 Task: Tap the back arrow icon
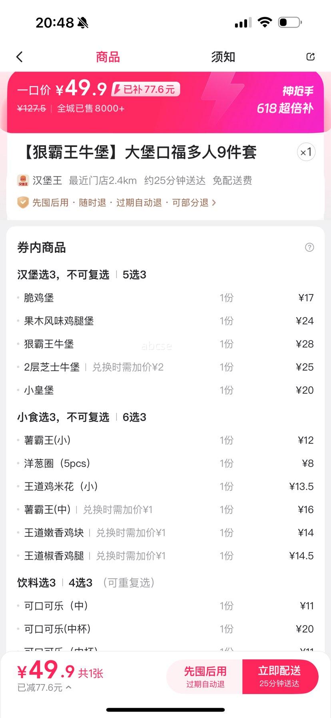pos(19,57)
